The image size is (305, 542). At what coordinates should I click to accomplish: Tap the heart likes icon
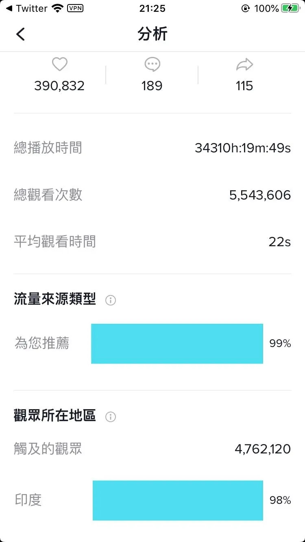pos(59,64)
